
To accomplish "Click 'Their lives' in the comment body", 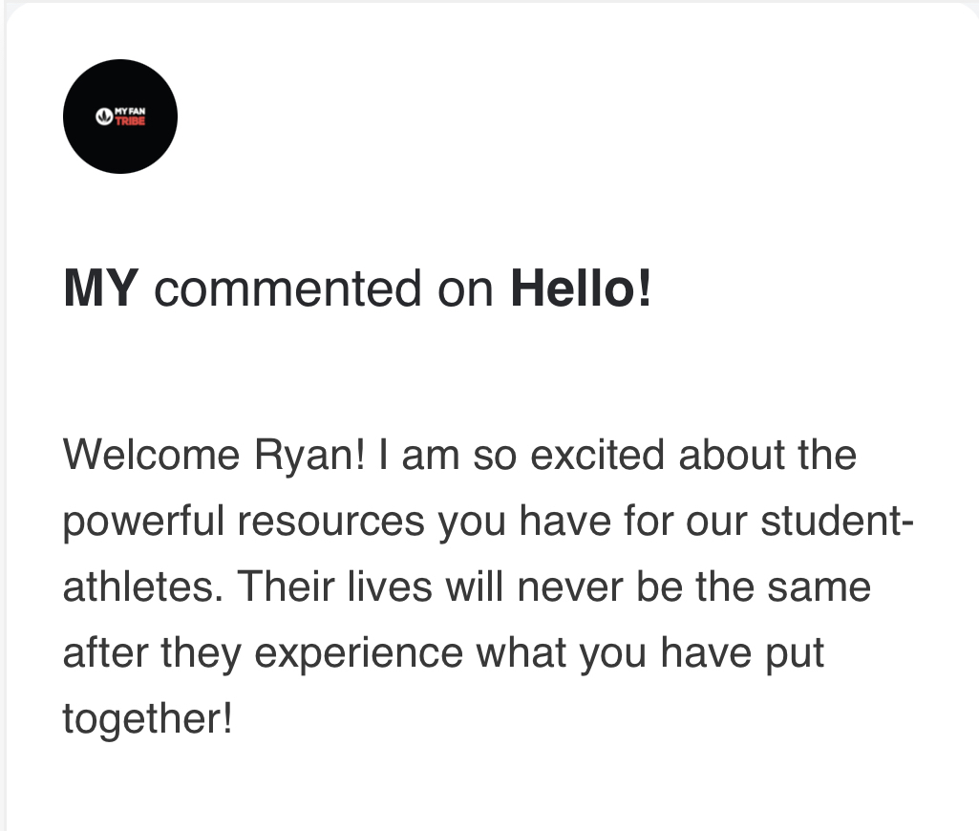I will (x=334, y=586).
